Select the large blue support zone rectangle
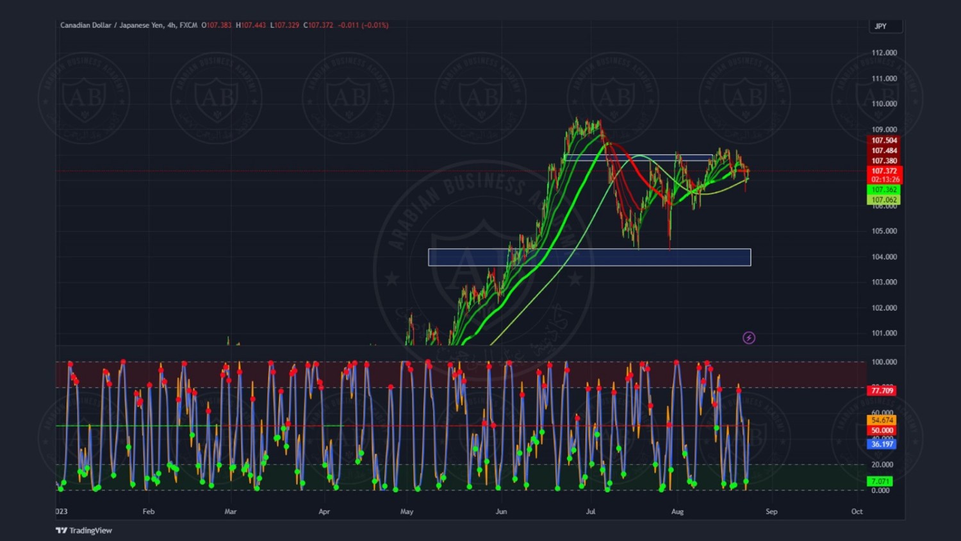Viewport: 961px width, 541px height. tap(589, 257)
